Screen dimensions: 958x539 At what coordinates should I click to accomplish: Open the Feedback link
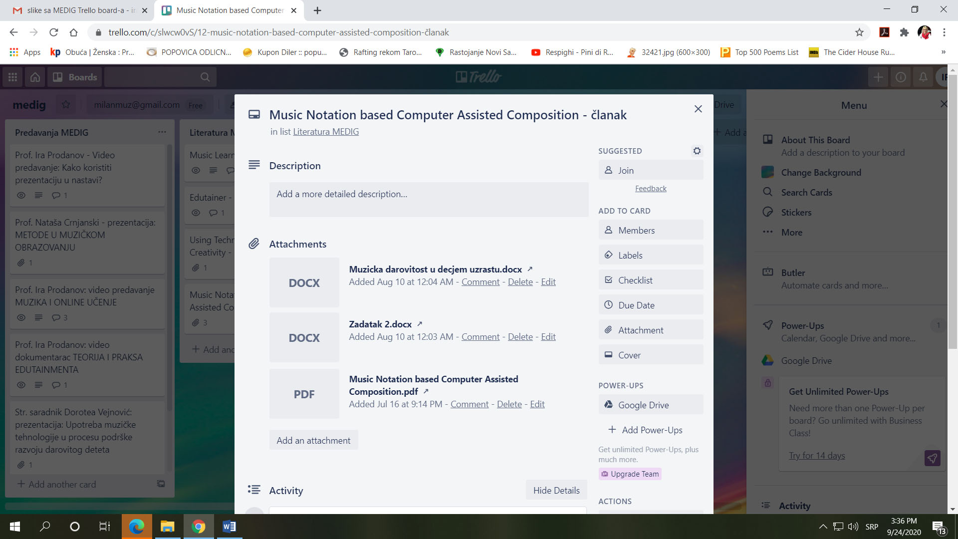coord(651,188)
